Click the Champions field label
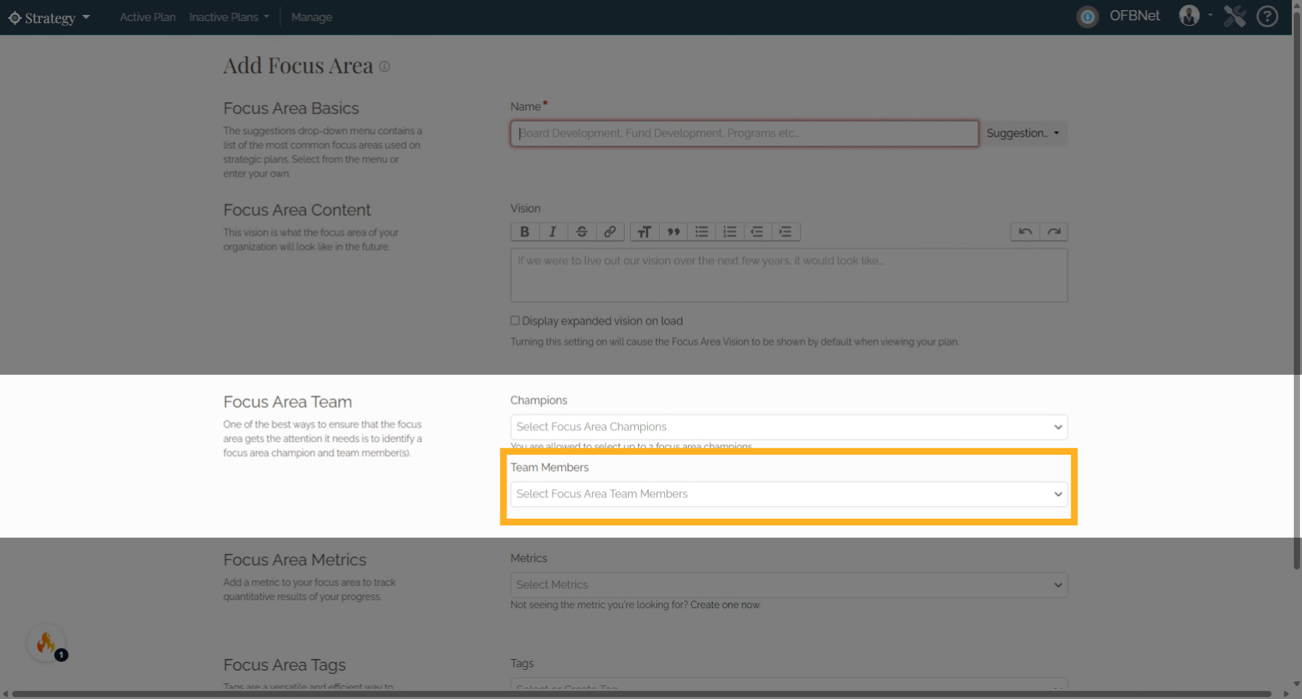This screenshot has height=699, width=1302. (538, 401)
